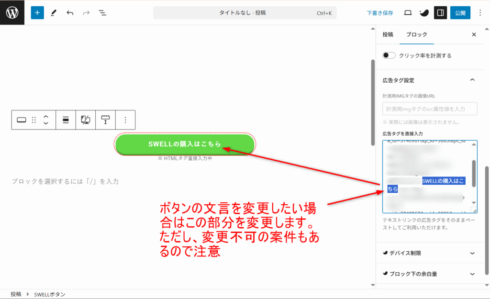
Task: Click the SWELL button block type icon
Action: tap(21, 120)
